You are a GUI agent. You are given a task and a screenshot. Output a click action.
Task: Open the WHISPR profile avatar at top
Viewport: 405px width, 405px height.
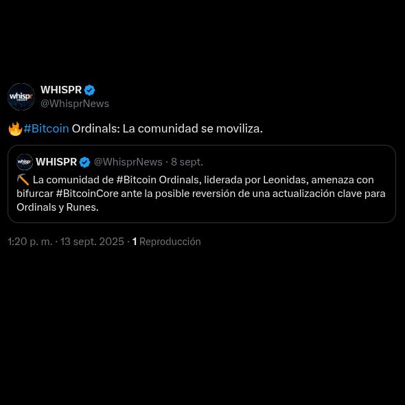click(21, 97)
